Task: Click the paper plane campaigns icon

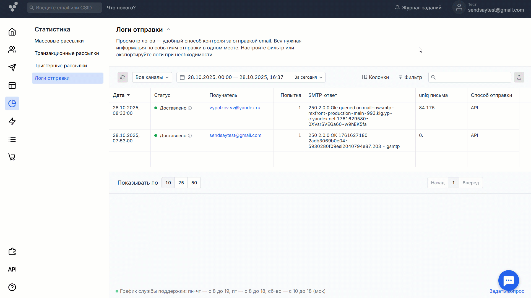Action: 12,68
